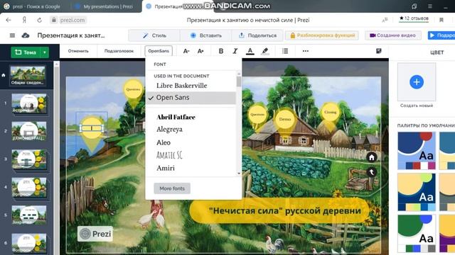Select slide 2 thumbnail
The width and height of the screenshot is (455, 255).
[29, 131]
